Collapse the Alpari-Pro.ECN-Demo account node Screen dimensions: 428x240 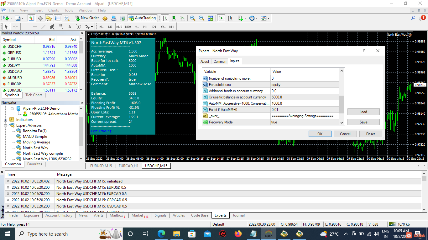coord(12,108)
